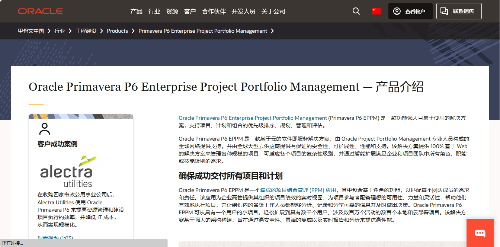500x247 pixels.
Task: Click the 观看视频 (1:03) link
Action: click(x=55, y=238)
